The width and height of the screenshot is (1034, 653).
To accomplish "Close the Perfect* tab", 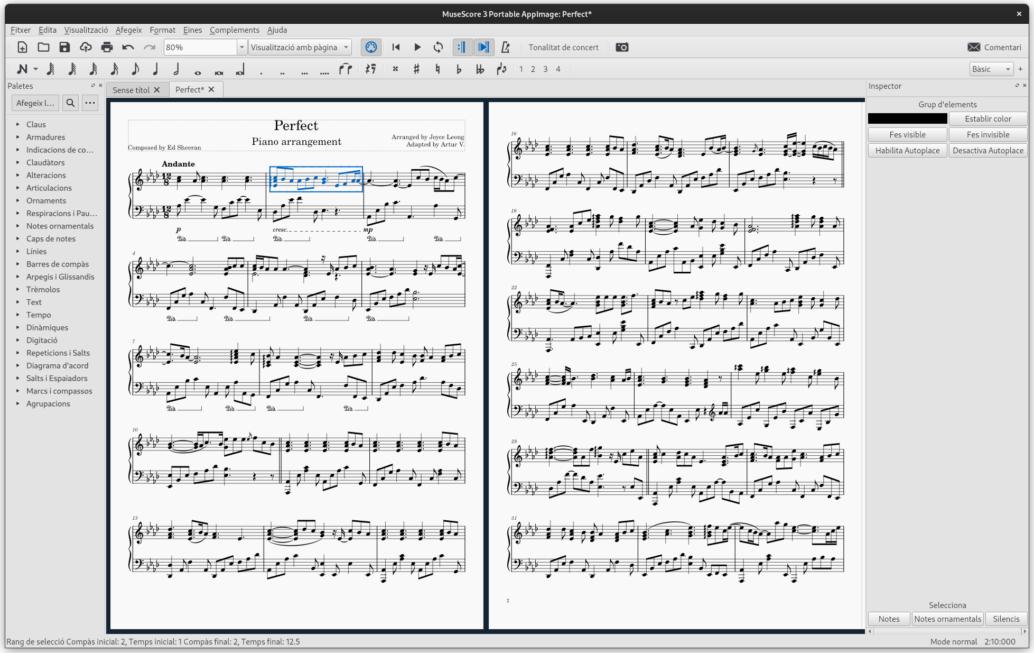I will pyautogui.click(x=211, y=89).
